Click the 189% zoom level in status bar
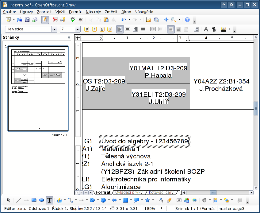This screenshot has height=213, width=260. [149, 208]
